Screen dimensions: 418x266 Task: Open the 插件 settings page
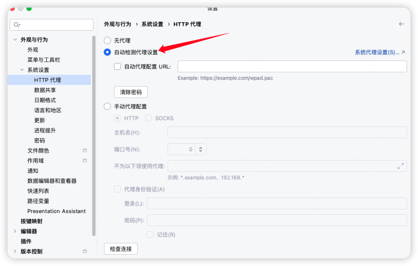pos(26,241)
